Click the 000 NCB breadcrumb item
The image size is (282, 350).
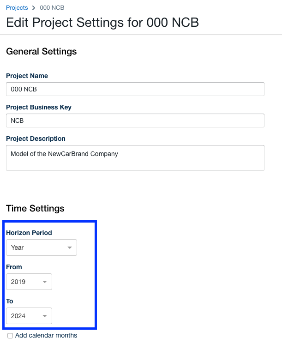(x=52, y=8)
